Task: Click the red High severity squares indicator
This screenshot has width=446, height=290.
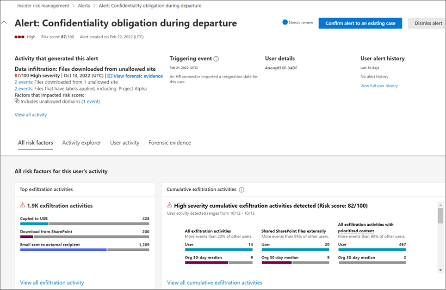Action: tap(19, 36)
